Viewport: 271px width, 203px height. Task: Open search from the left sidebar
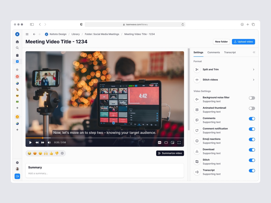pos(17,48)
